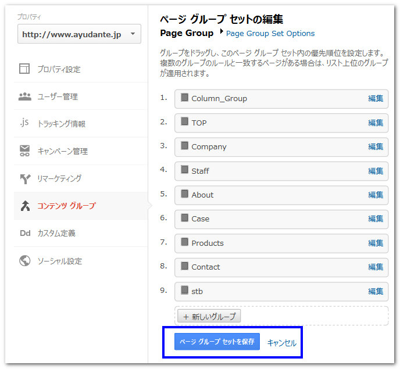
Task: Select the TOP group name
Action: pos(199,123)
